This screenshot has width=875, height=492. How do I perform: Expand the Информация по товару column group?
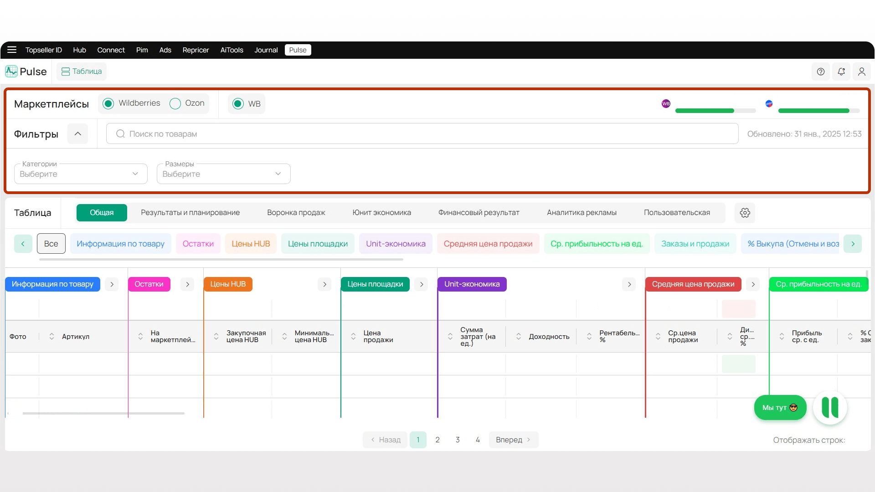click(112, 284)
